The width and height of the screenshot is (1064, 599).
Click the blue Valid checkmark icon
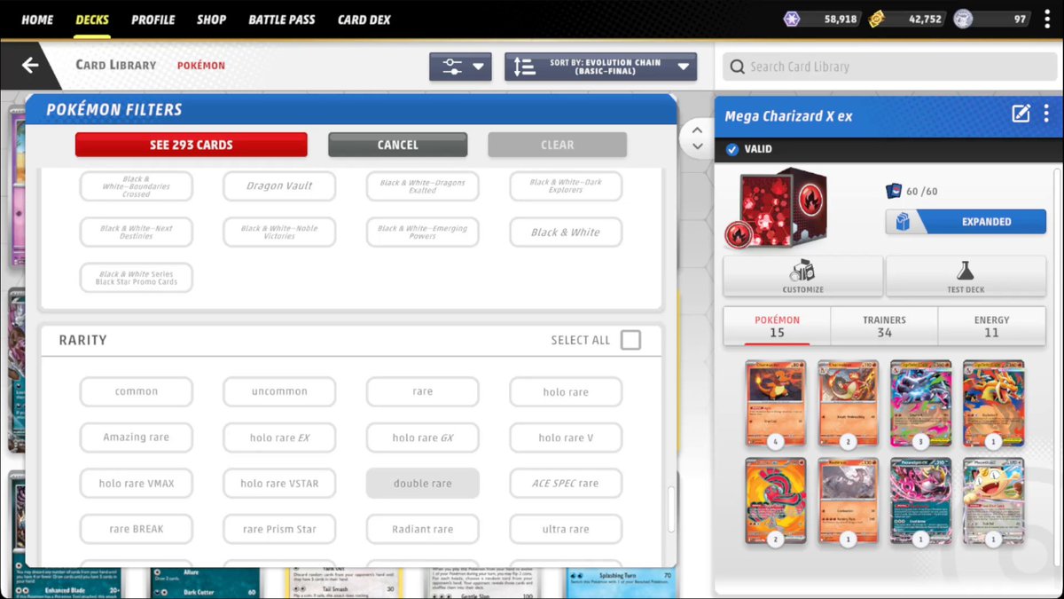[731, 149]
